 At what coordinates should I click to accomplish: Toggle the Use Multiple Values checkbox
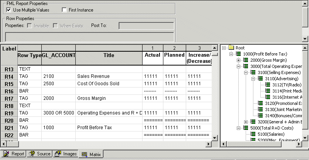click(x=8, y=10)
